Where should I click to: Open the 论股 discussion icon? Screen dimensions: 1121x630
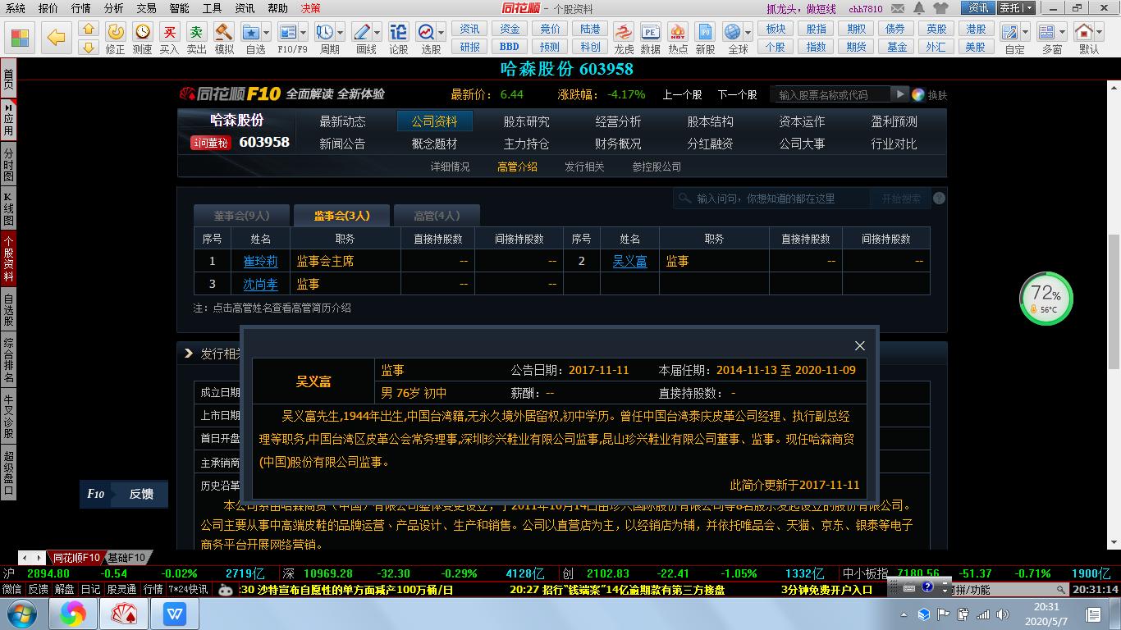pyautogui.click(x=398, y=32)
